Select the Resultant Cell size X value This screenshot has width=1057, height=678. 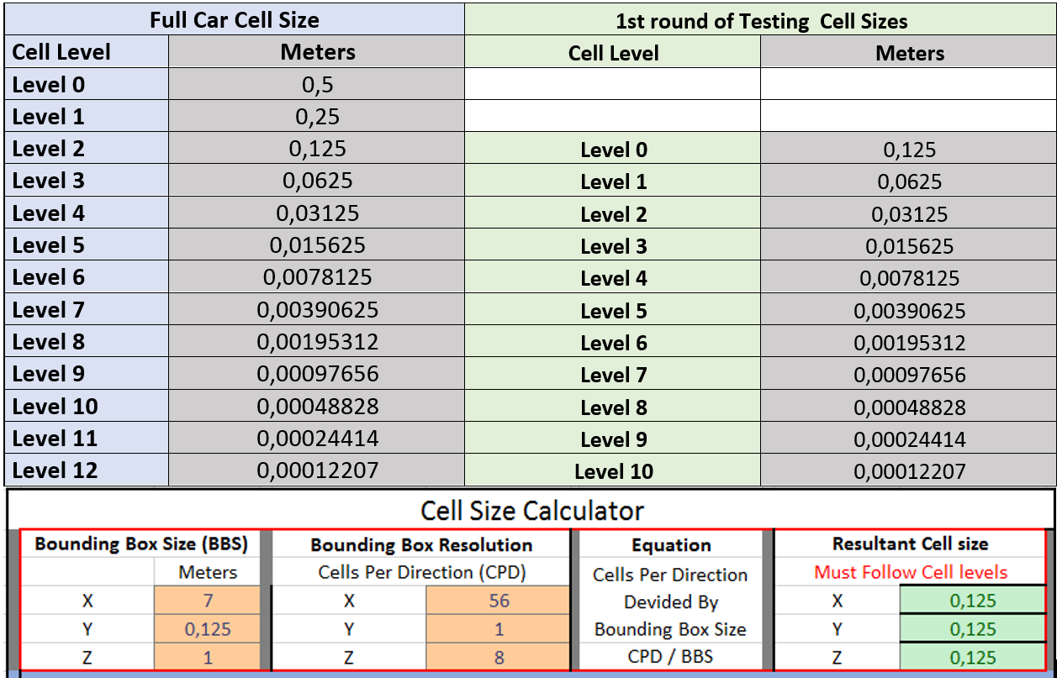(x=972, y=601)
